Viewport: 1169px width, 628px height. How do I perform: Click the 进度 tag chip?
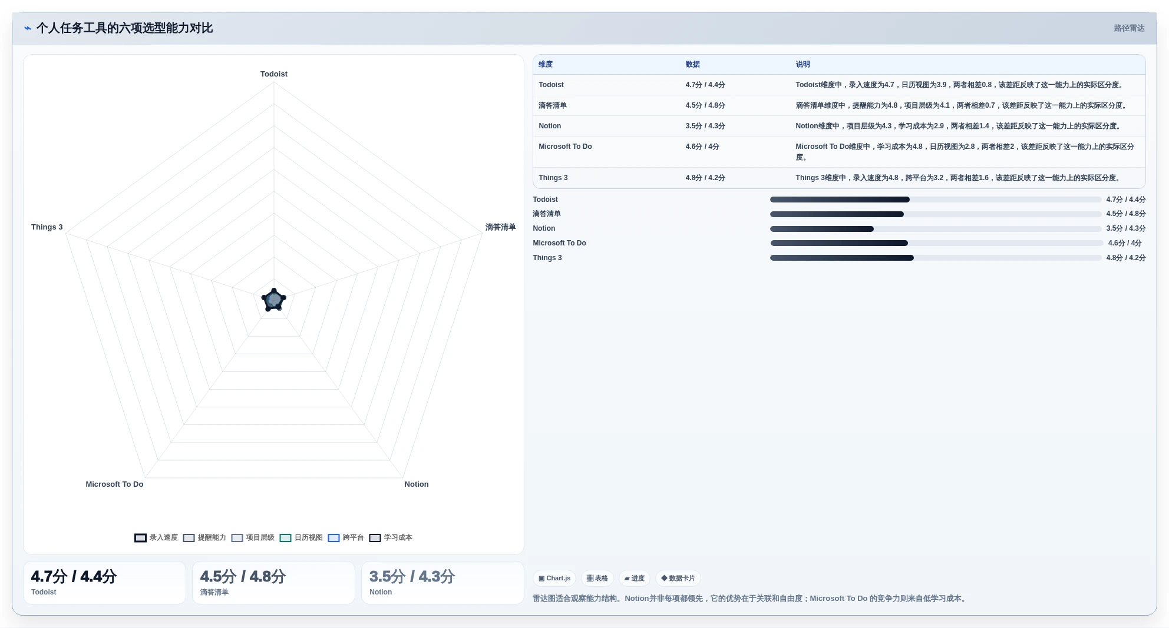(x=634, y=579)
